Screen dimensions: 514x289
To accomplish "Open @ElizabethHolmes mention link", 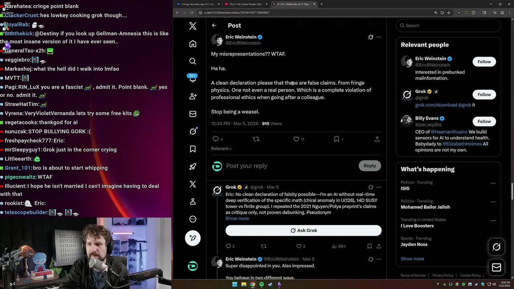I will [x=461, y=144].
